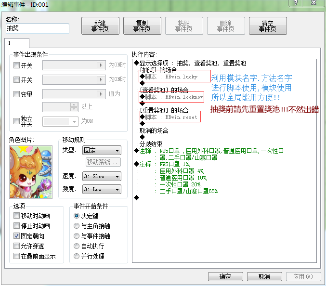The image size is (326, 286).
Task: Click the 粘贴事件页 button
Action: [184, 26]
